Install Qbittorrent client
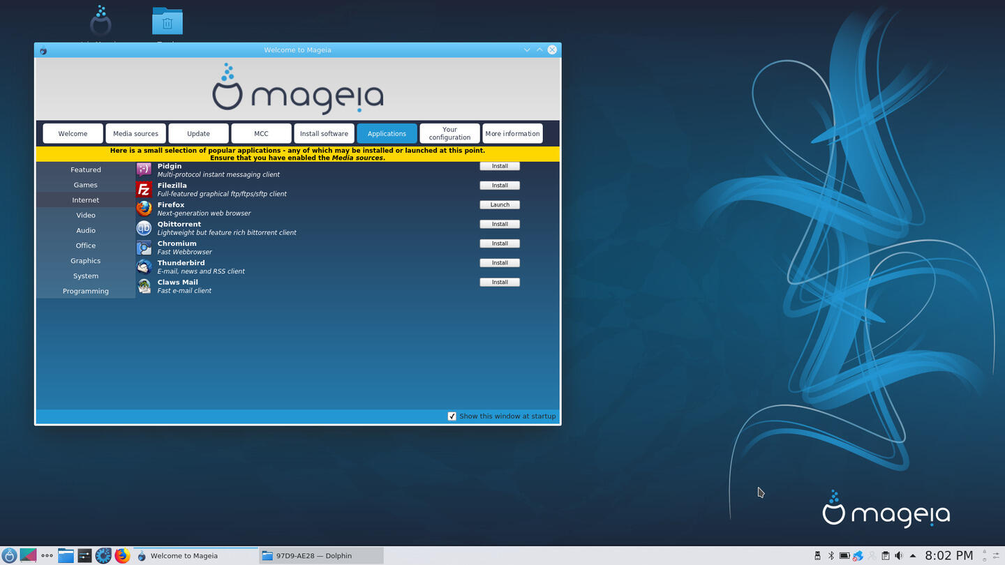Viewport: 1005px width, 565px height. coord(500,224)
